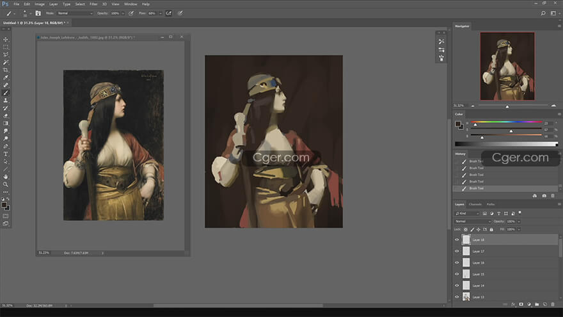Screen dimensions: 563x317
Task: Open the File menu
Action: click(x=16, y=4)
